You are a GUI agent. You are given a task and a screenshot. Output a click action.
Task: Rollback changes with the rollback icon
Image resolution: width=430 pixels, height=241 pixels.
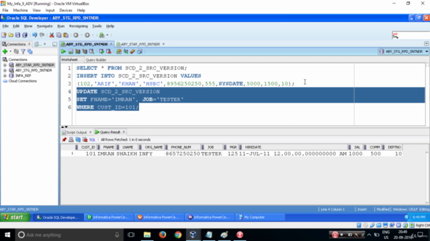[x=109, y=52]
